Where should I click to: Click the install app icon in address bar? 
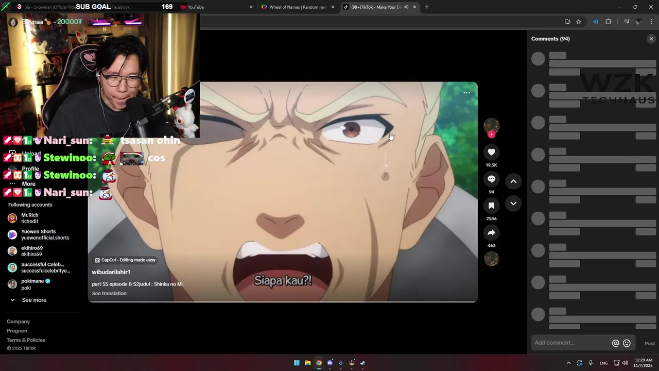[567, 22]
